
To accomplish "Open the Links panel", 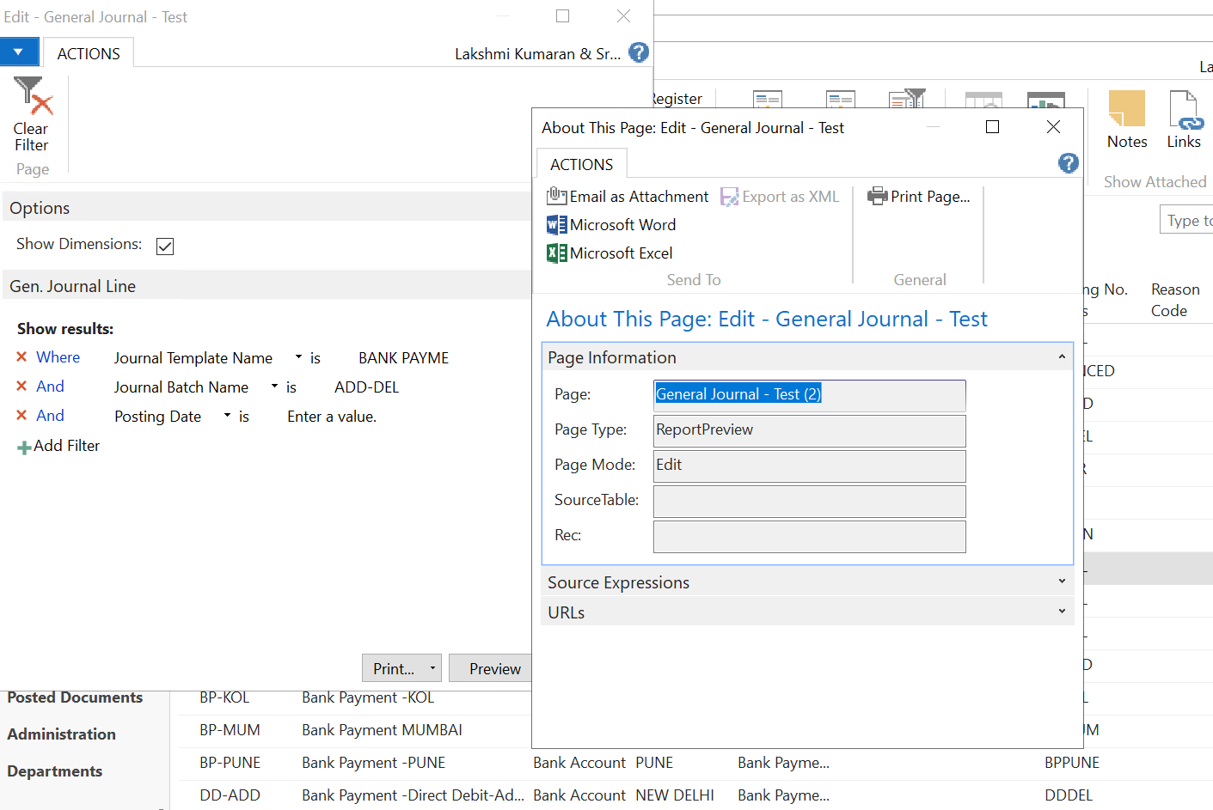I will [1184, 119].
